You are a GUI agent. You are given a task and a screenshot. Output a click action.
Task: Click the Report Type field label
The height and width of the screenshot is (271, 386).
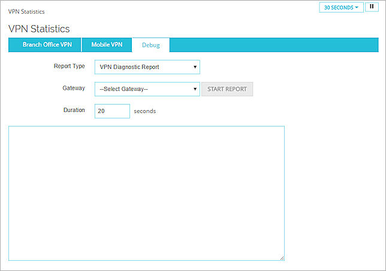(70, 66)
